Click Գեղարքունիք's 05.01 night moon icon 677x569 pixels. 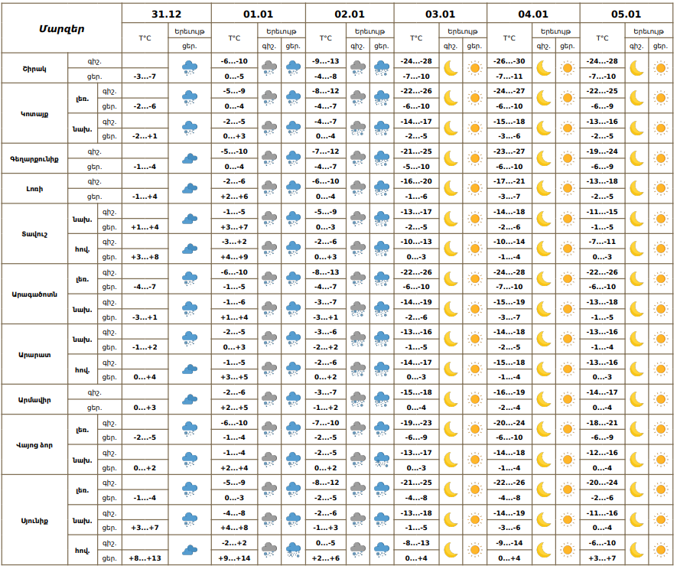click(636, 158)
